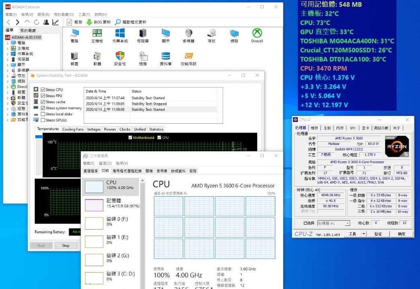Select Disk 0 (F:) in Task Manager
The height and width of the screenshot is (289, 420).
pos(111,223)
